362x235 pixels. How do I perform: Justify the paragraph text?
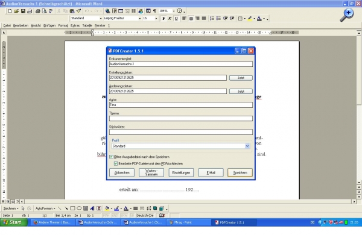[x=204, y=19]
